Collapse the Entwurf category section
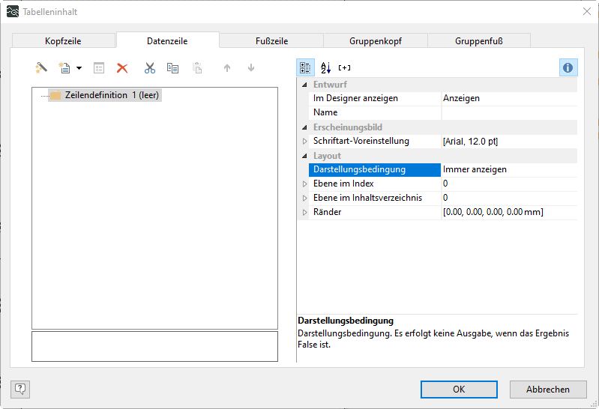 coord(304,85)
